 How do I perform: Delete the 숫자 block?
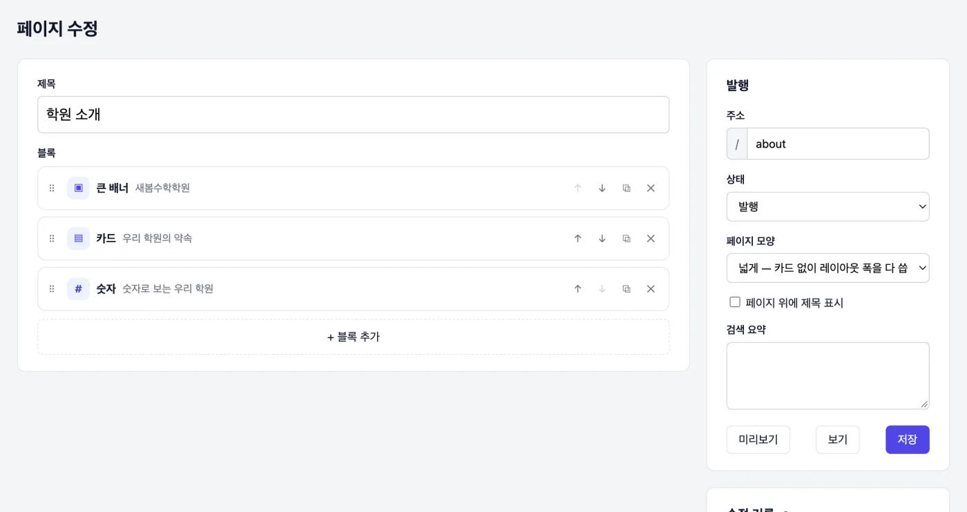pos(651,289)
